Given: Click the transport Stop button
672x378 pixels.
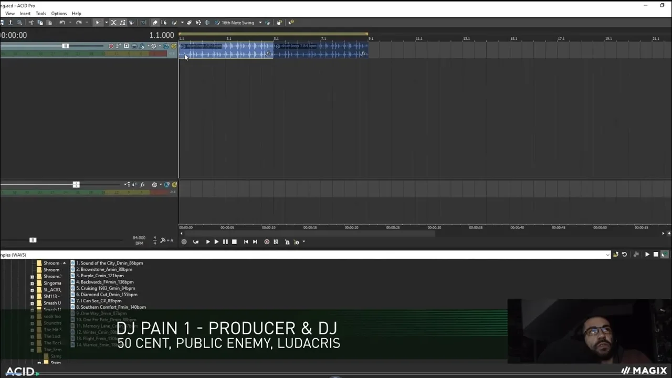Looking at the screenshot, I should pos(234,241).
